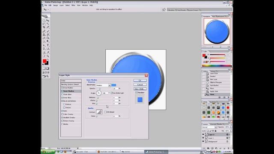The height and width of the screenshot is (154, 274).
Task: Open the layer Fill slider arrow
Action: coord(231,131)
